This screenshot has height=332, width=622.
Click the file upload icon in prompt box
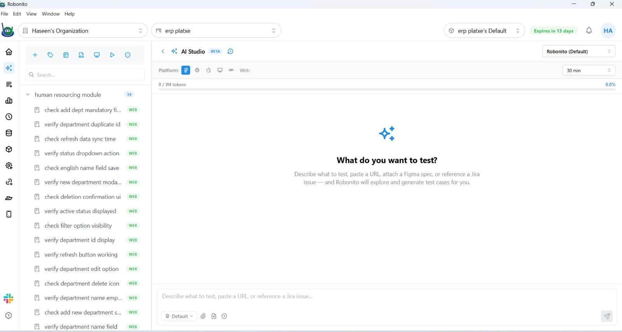tap(214, 316)
